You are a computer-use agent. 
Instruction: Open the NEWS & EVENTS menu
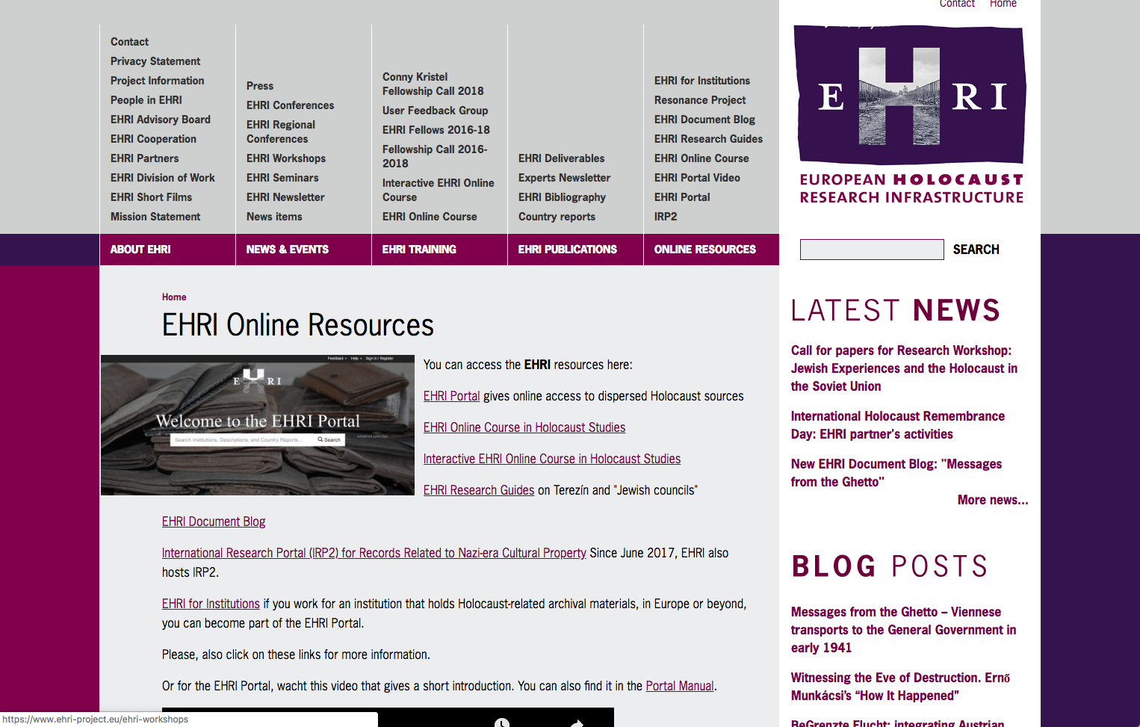303,250
